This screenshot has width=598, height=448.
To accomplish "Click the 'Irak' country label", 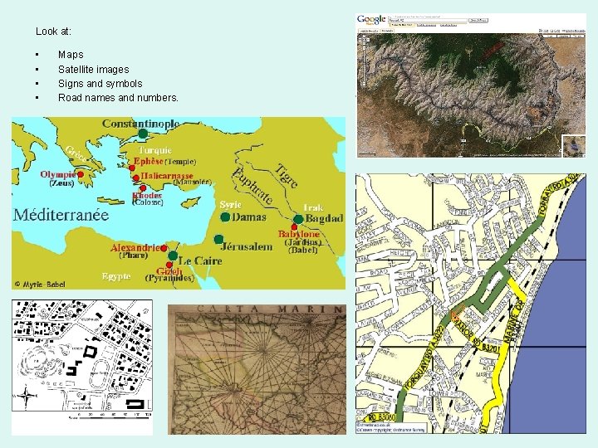I will (313, 207).
